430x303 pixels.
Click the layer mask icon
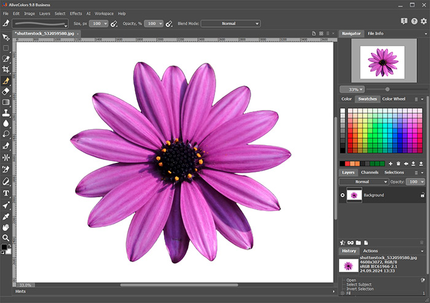351,243
